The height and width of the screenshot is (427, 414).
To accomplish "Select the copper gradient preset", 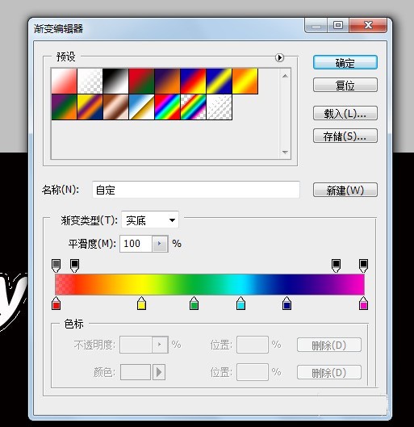I will pyautogui.click(x=115, y=107).
